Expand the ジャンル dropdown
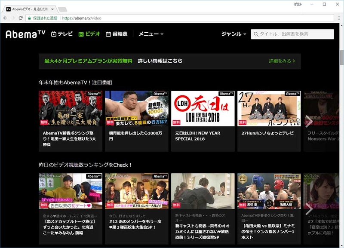Screen dimensions: 344x248 pyautogui.click(x=233, y=34)
